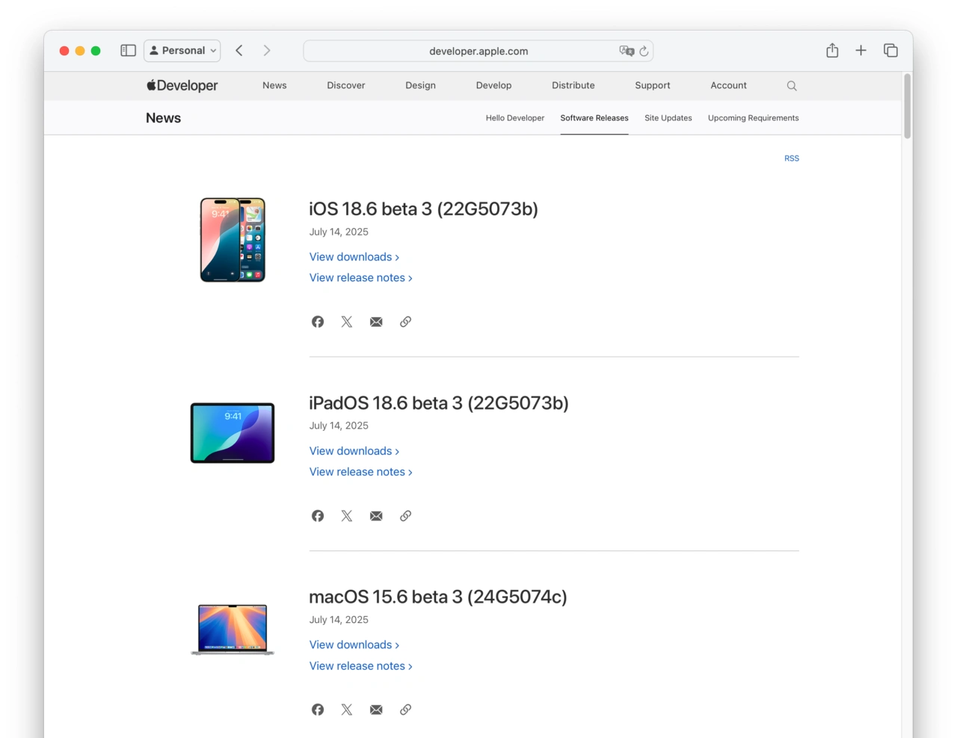
Task: Reload the page from the address bar
Action: pyautogui.click(x=643, y=50)
